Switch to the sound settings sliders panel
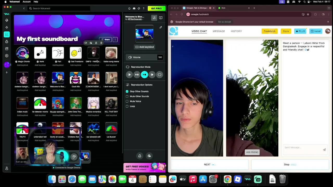Viewport: 333px width, 187px height. 154,18
